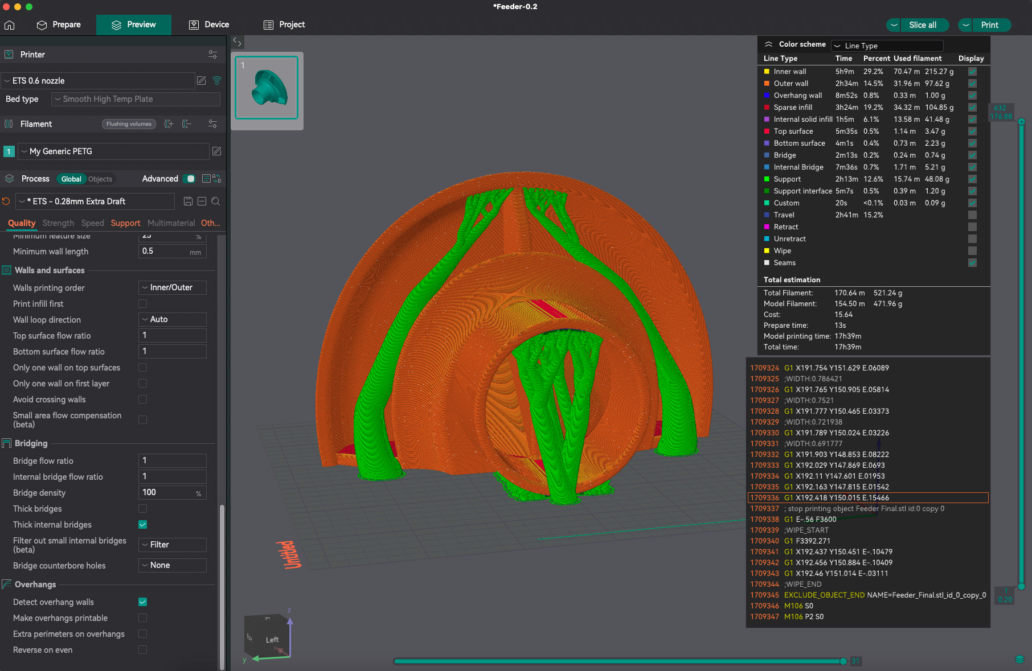Edit My Generic PETG filament preset
The width and height of the screenshot is (1032, 671).
pos(216,151)
